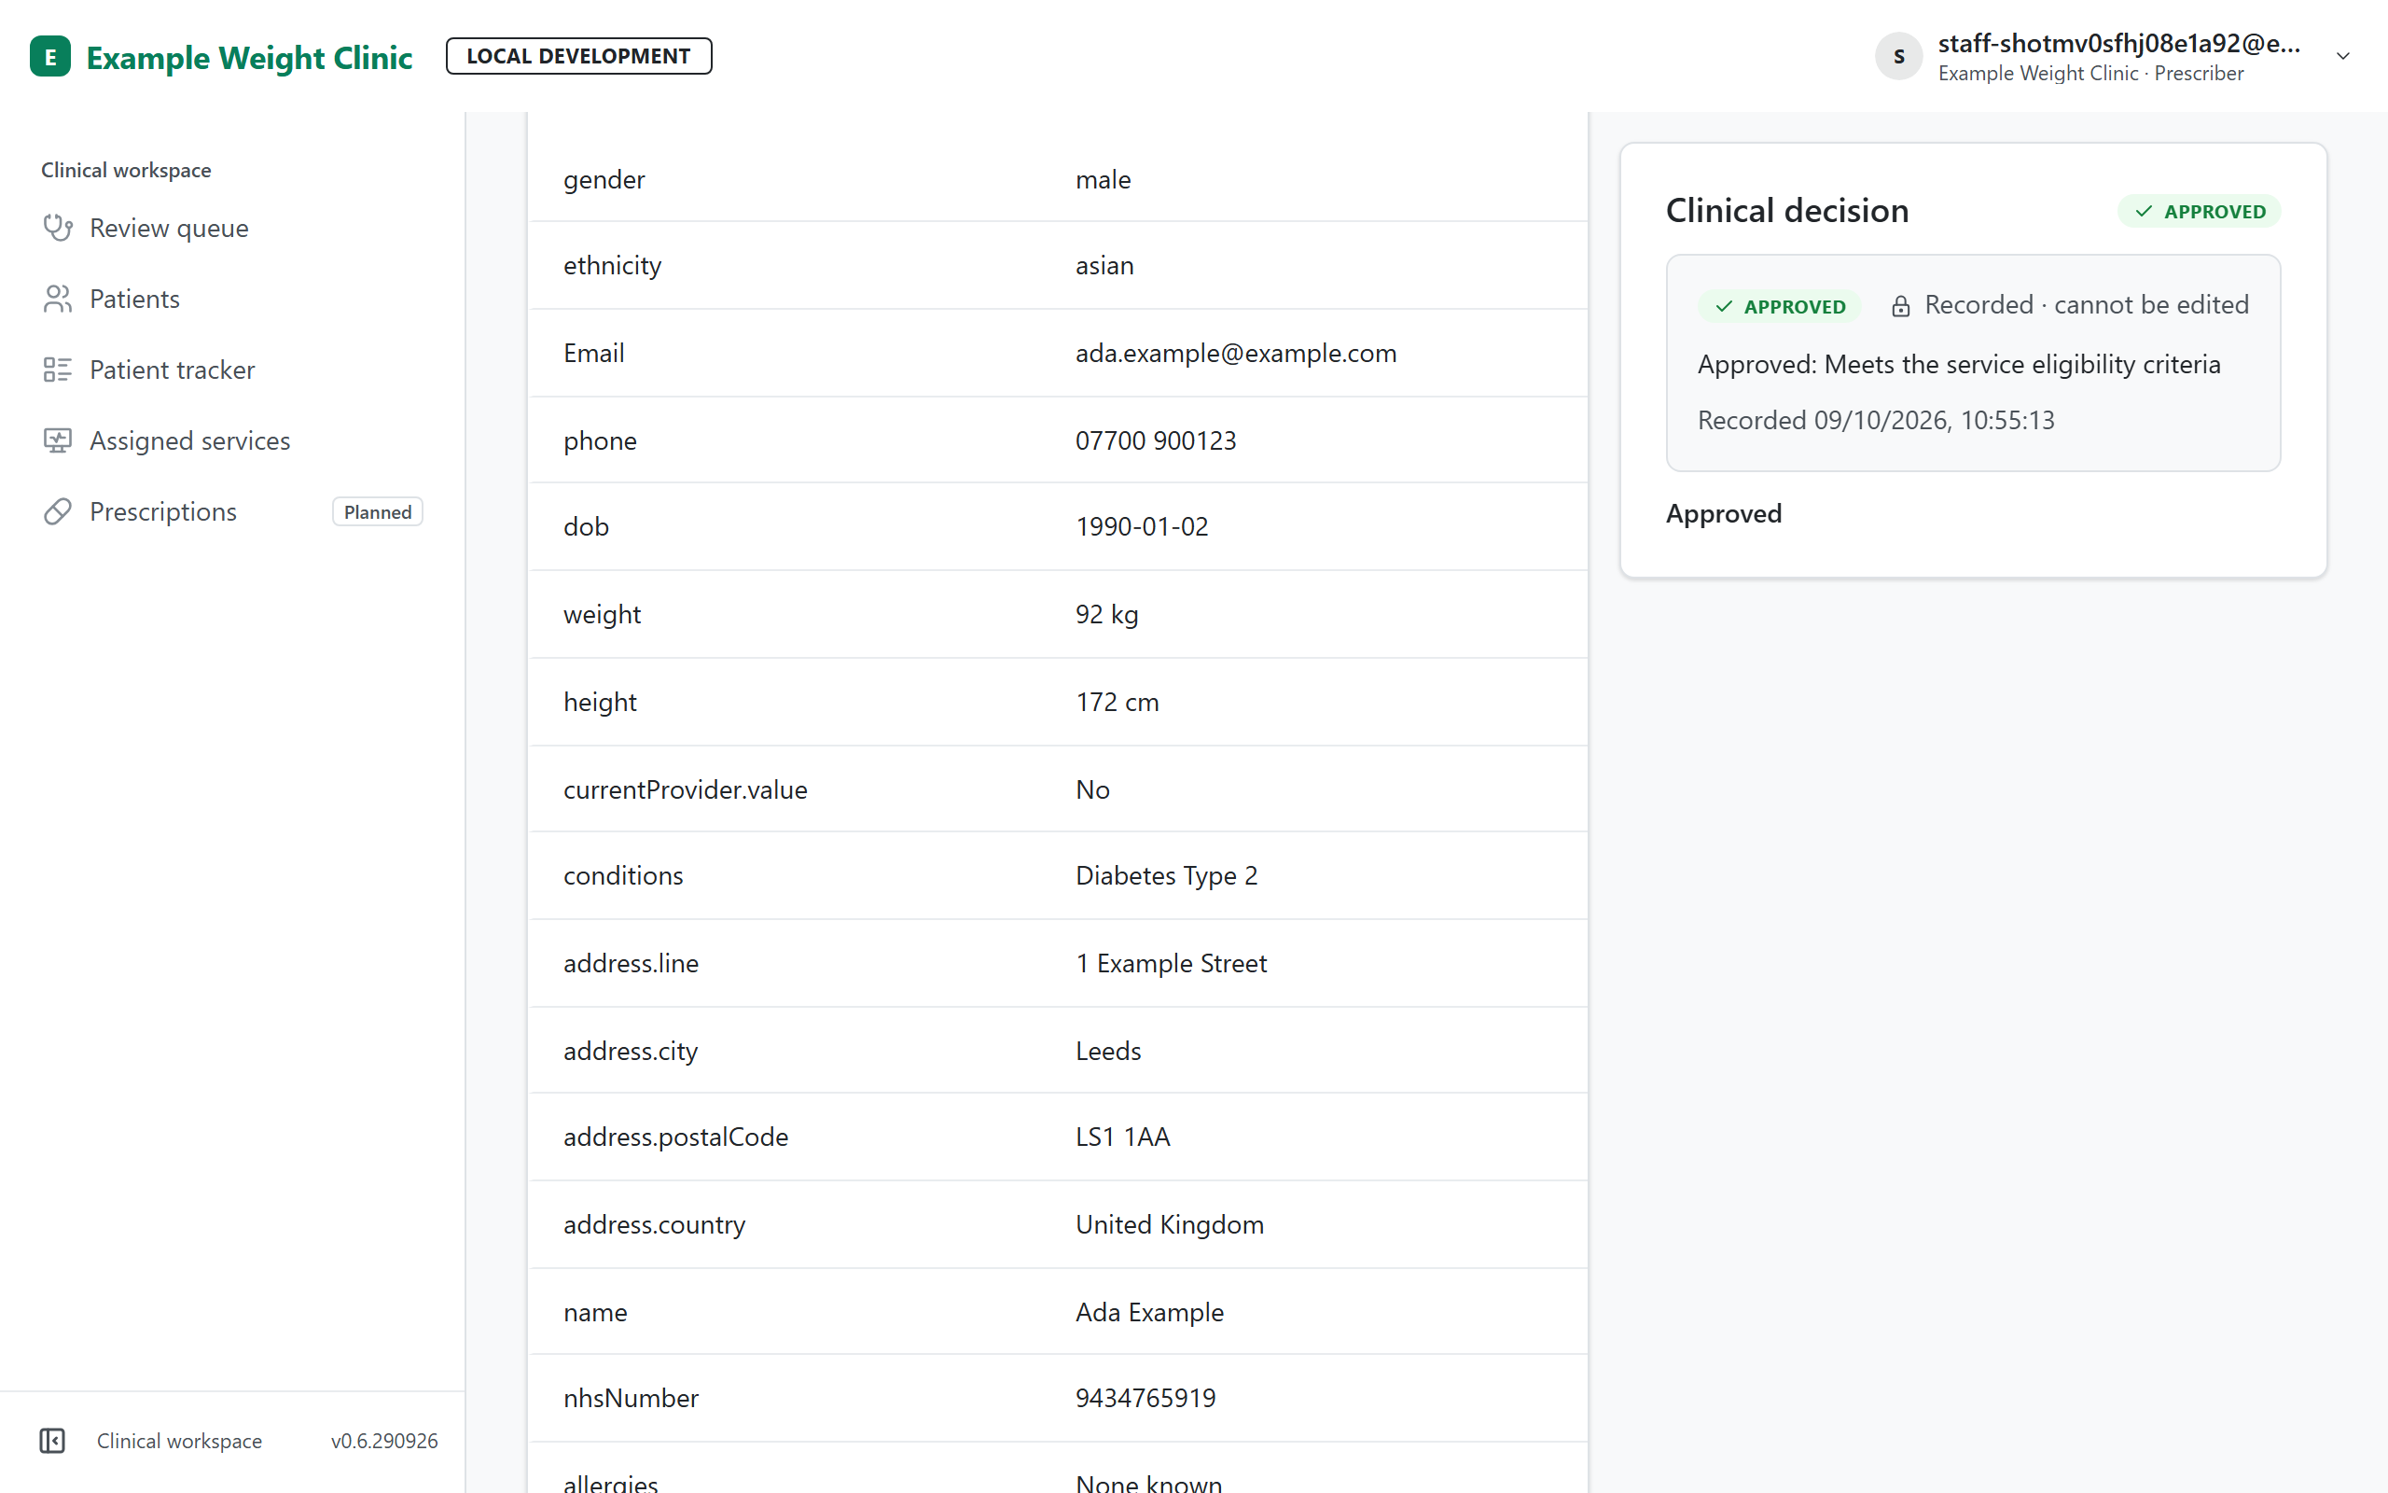Navigate to Assigned services
Viewport: 2388px width, 1493px height.
coord(190,440)
